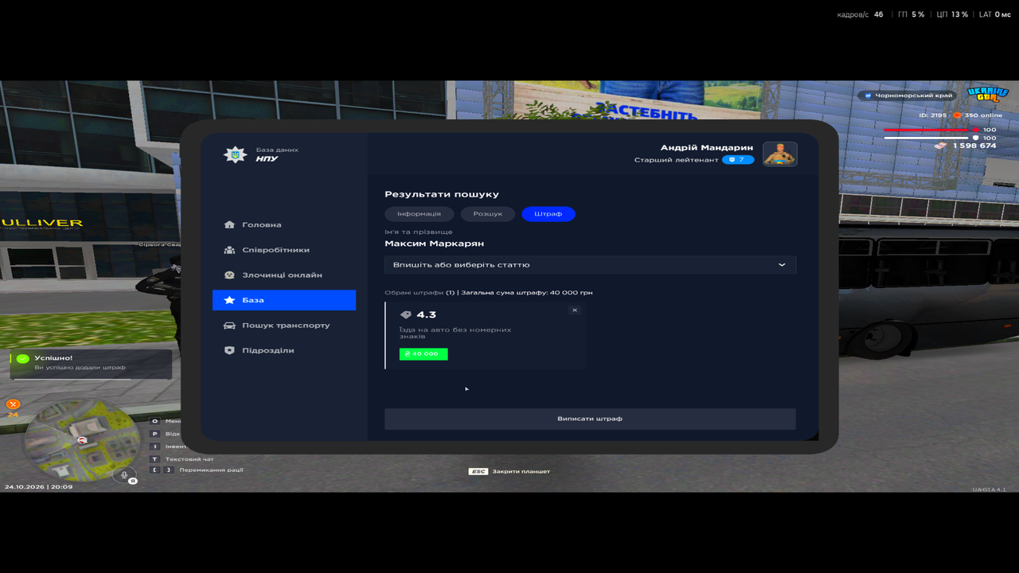Remove fine 4.3 with the X button
The height and width of the screenshot is (573, 1019).
pos(575,310)
